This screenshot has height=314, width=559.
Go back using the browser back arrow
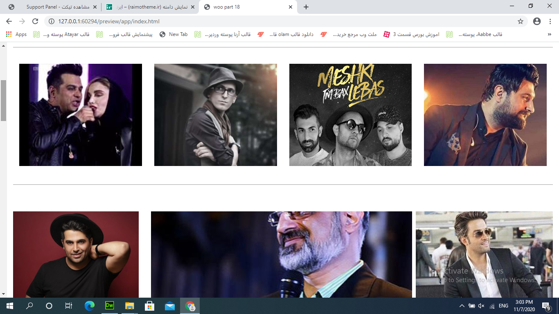[9, 21]
